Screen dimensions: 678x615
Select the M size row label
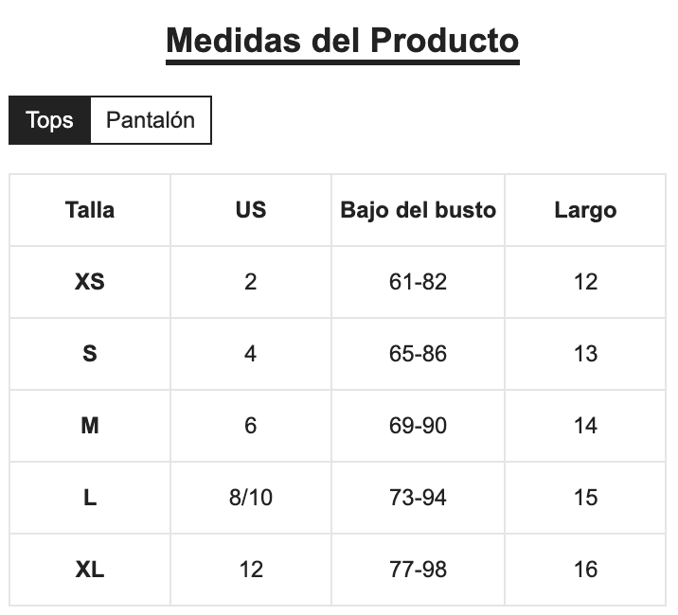pyautogui.click(x=90, y=426)
